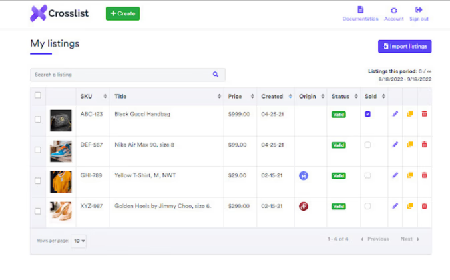
Task: Open the Black Gucci Handbag title
Action: point(142,114)
